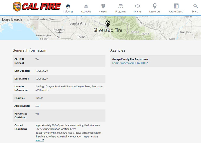Click the Counties row label
This screenshot has height=143, width=201.
pyautogui.click(x=20, y=98)
